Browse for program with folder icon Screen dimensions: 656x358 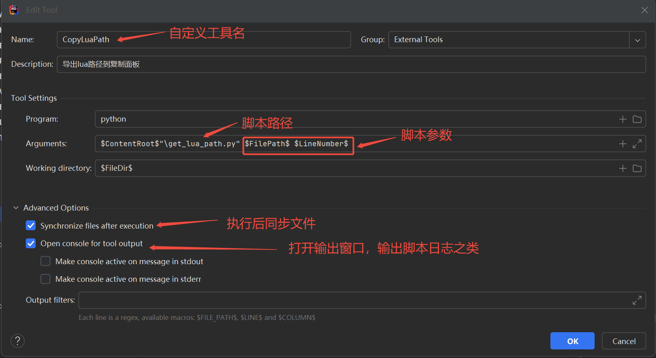click(x=637, y=119)
